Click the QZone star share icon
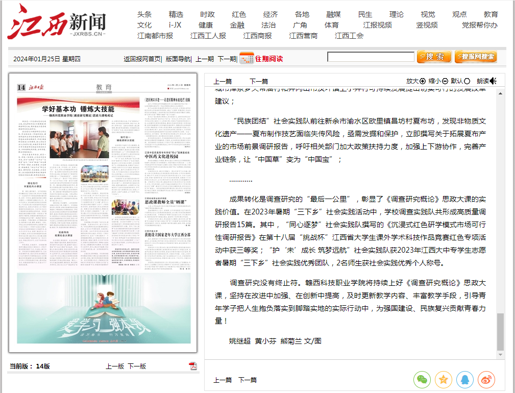 click(x=443, y=379)
